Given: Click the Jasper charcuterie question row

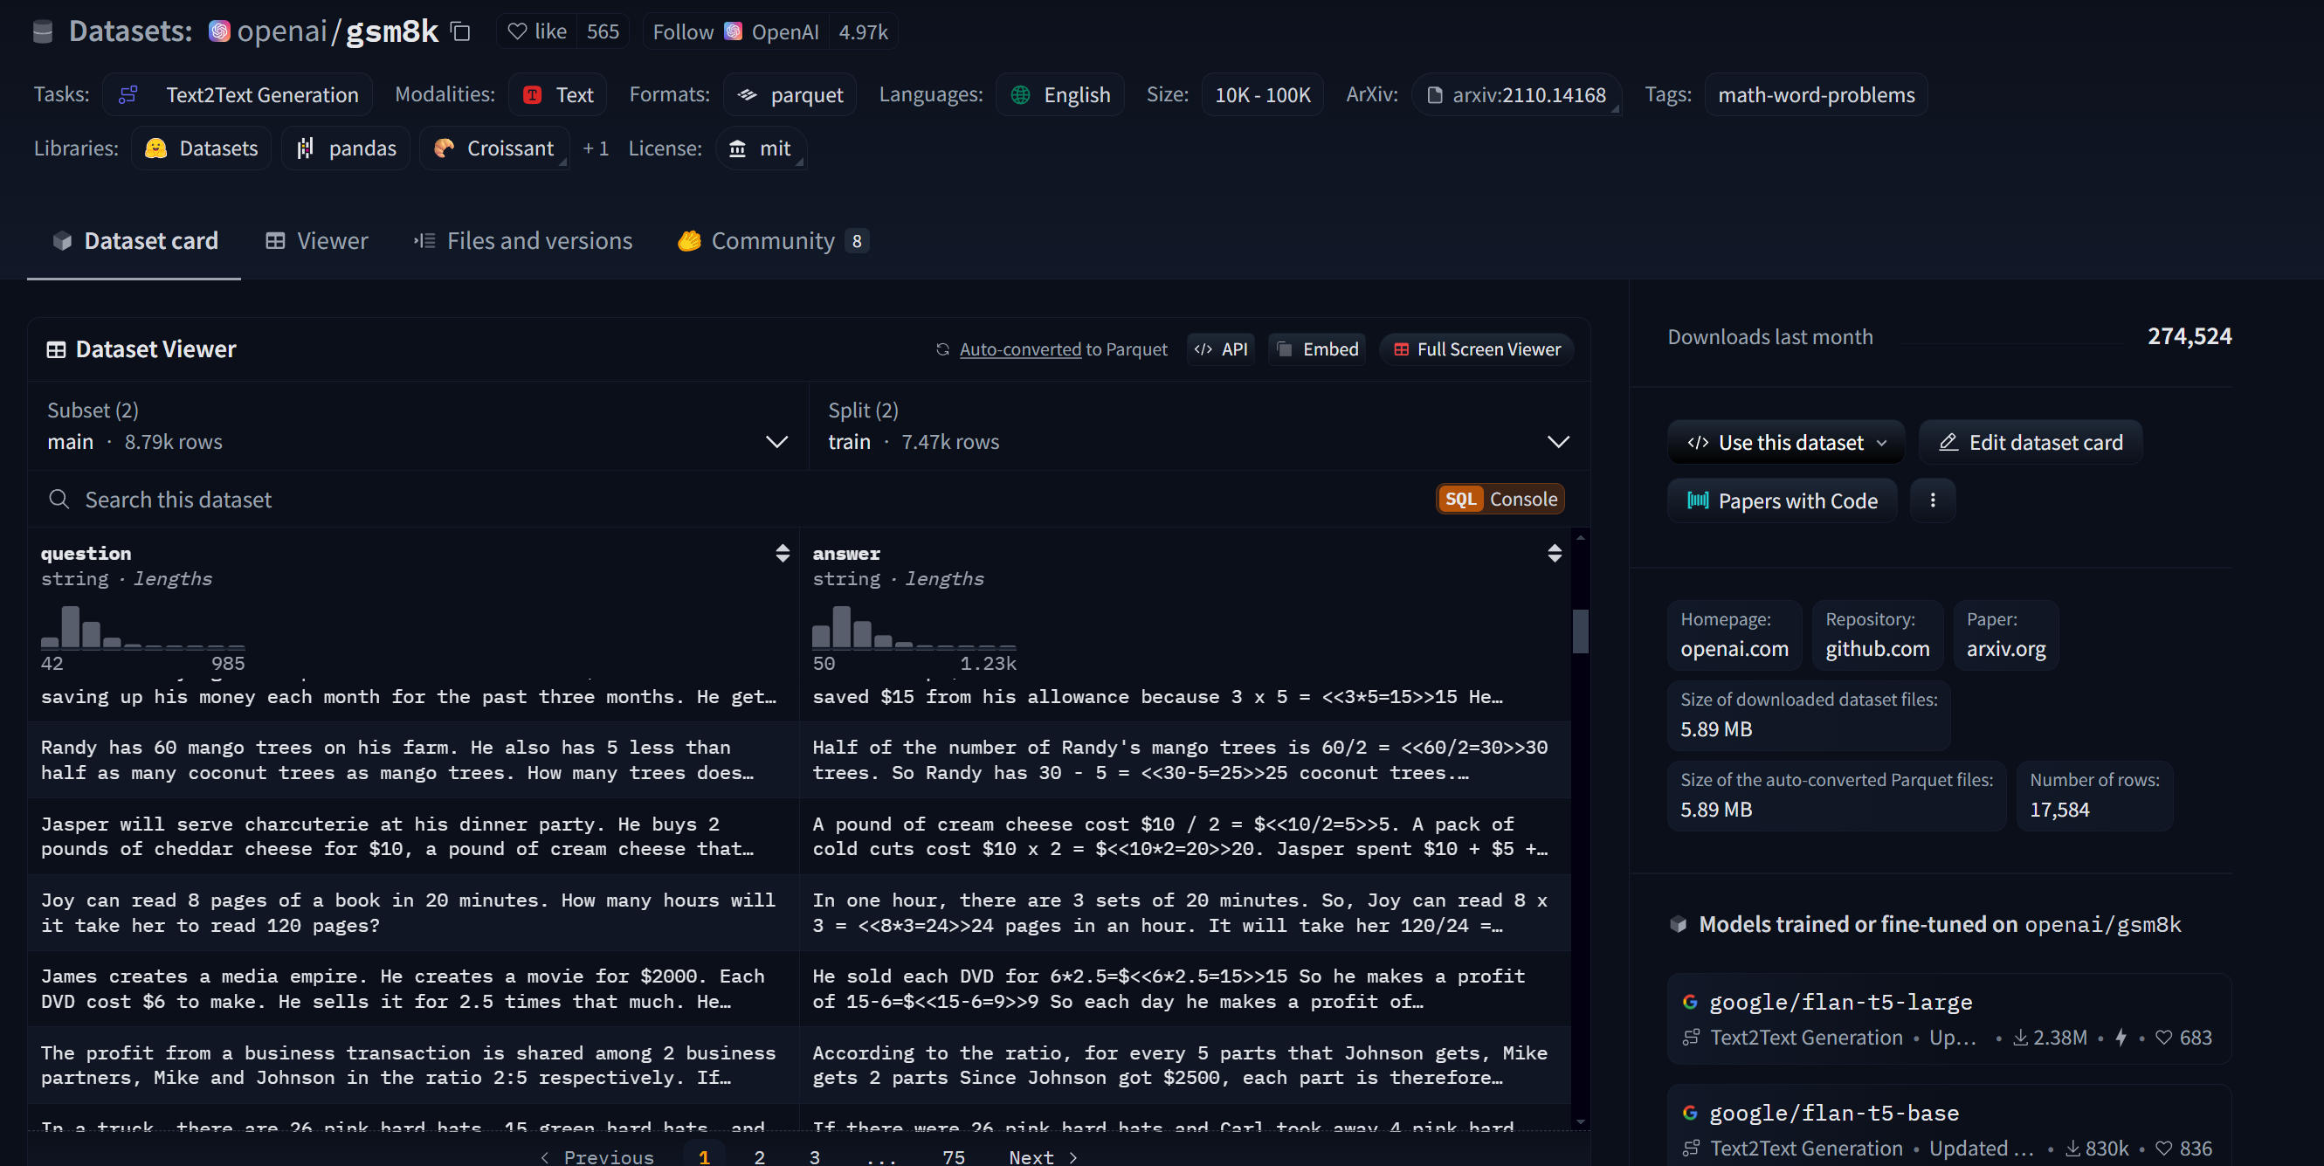Looking at the screenshot, I should [x=413, y=837].
